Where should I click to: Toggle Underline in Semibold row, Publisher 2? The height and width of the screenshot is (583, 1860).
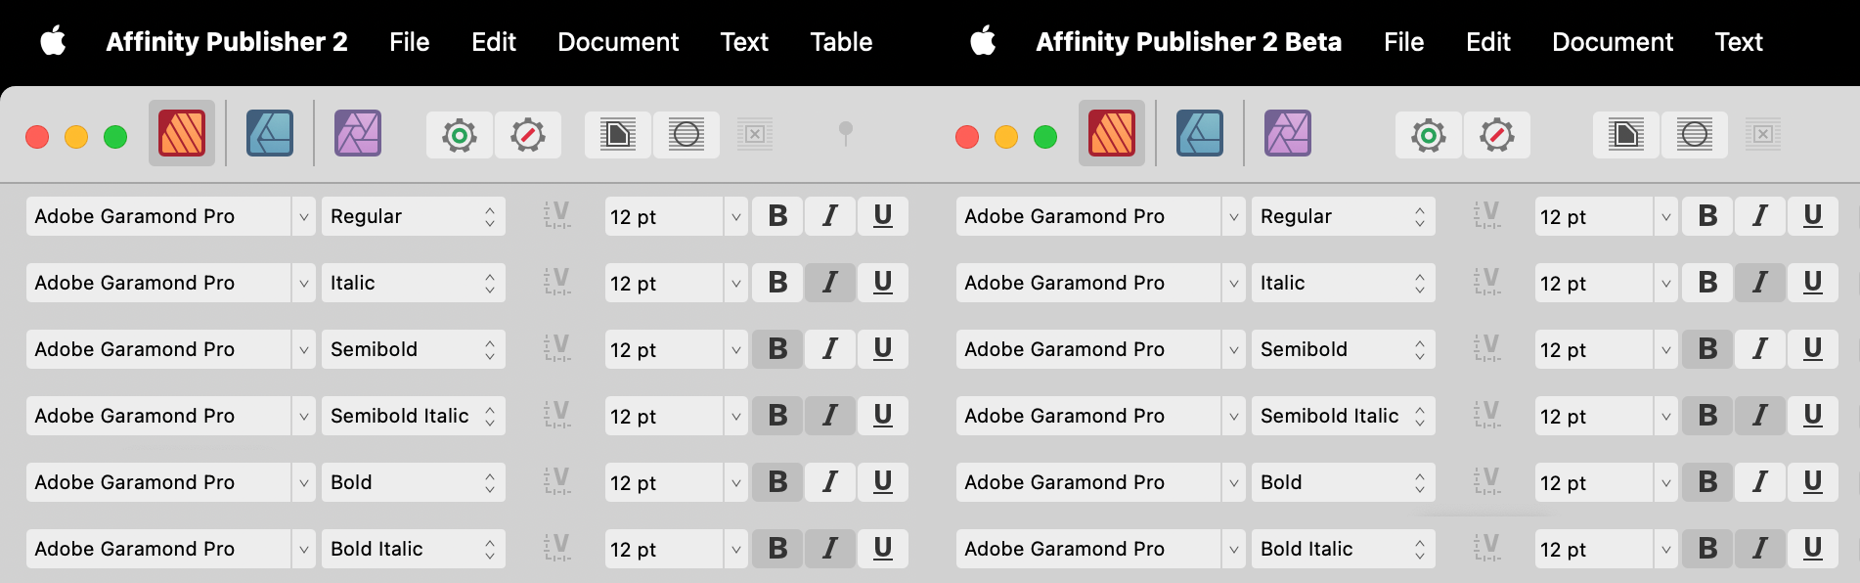click(x=883, y=349)
